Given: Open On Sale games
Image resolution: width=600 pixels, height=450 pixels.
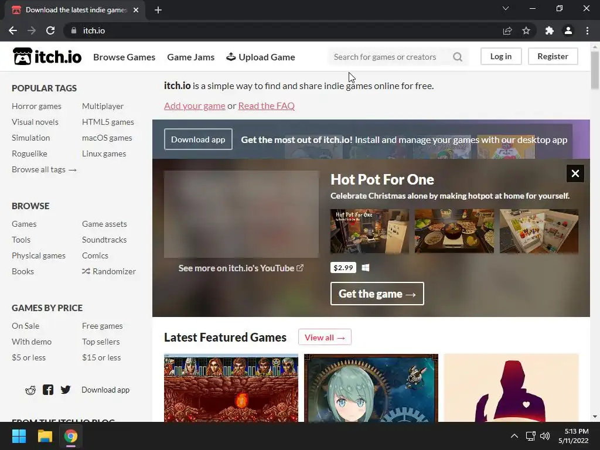Looking at the screenshot, I should (x=25, y=326).
